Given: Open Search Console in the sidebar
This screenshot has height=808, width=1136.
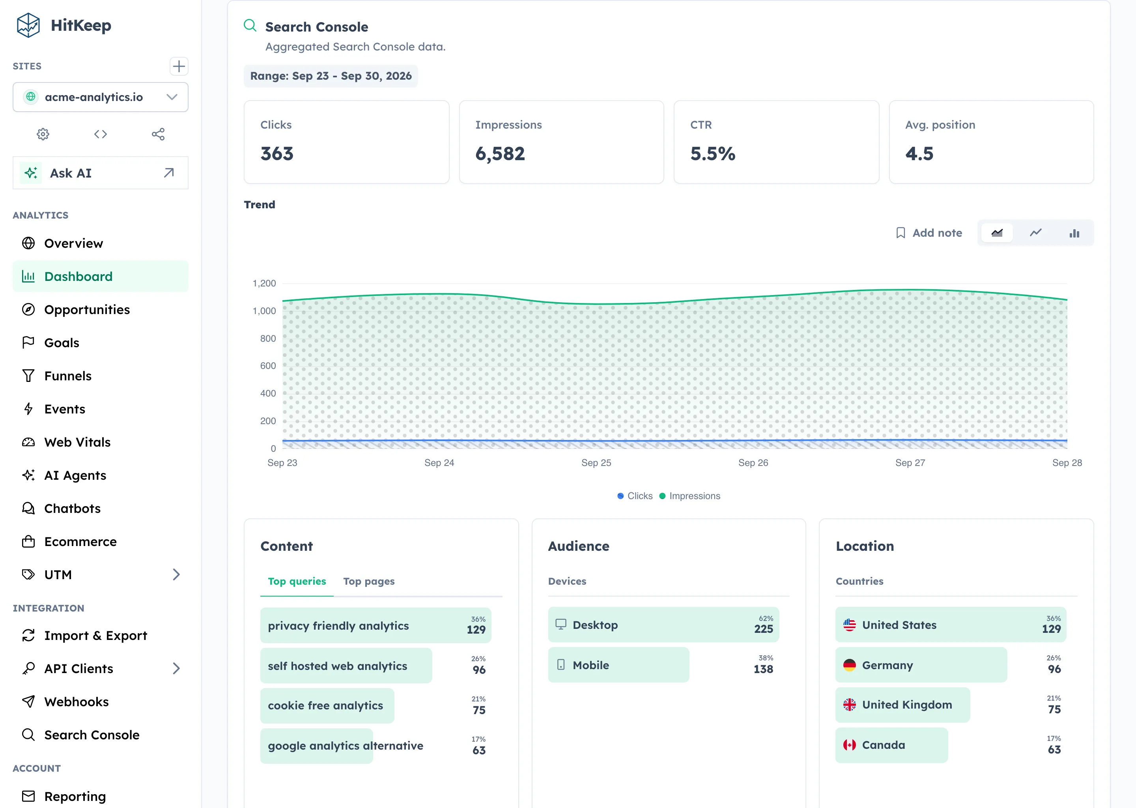Looking at the screenshot, I should pyautogui.click(x=101, y=735).
